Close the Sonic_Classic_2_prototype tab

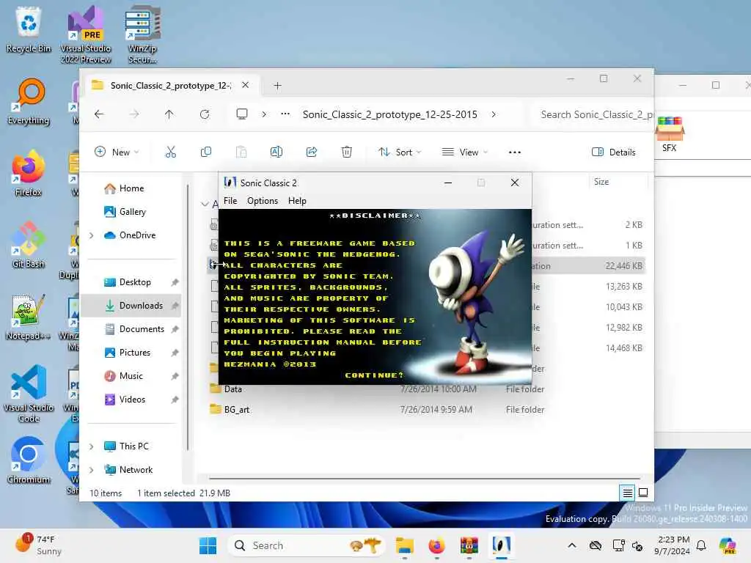click(x=245, y=85)
